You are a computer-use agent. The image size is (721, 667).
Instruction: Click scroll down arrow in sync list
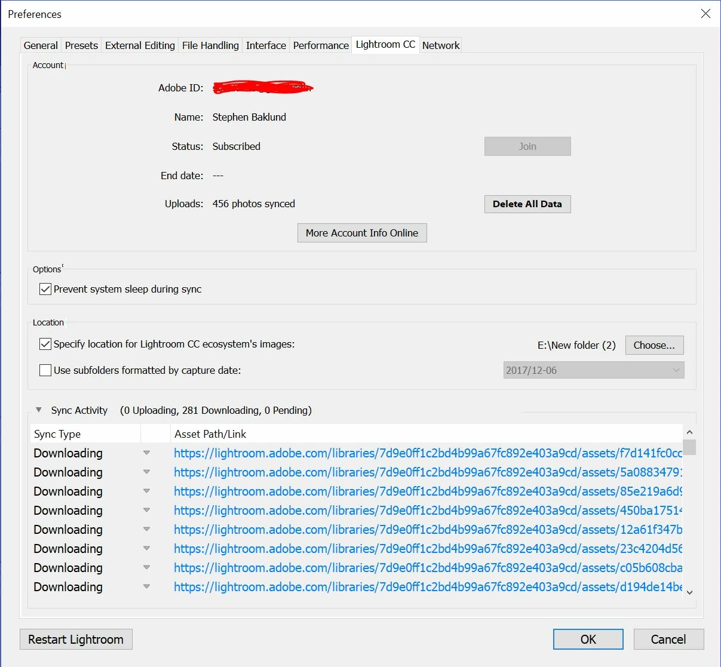(x=689, y=592)
